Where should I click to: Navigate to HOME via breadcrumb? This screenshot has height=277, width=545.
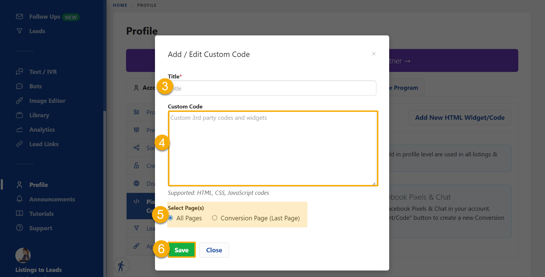(x=120, y=5)
